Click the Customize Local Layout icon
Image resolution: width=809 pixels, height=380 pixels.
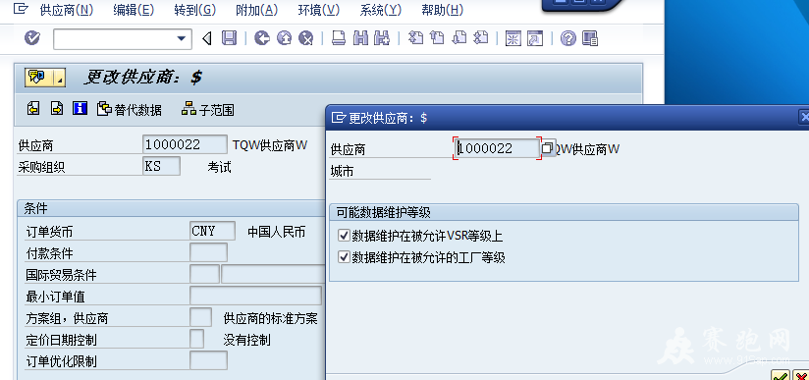tap(590, 38)
